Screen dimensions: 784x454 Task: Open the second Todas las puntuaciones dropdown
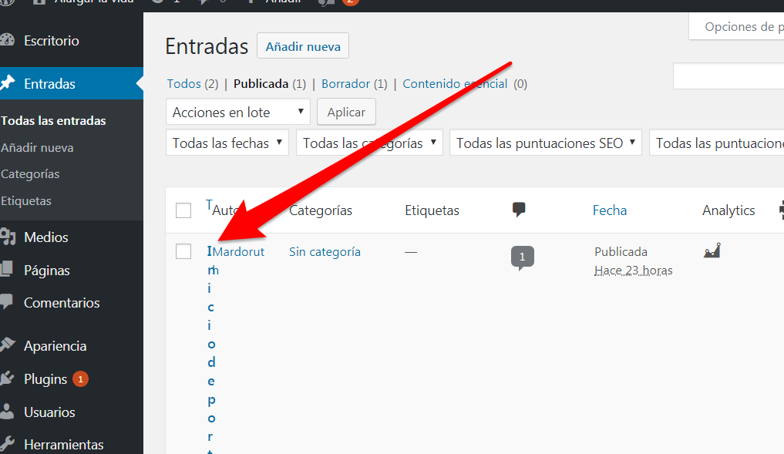click(717, 143)
